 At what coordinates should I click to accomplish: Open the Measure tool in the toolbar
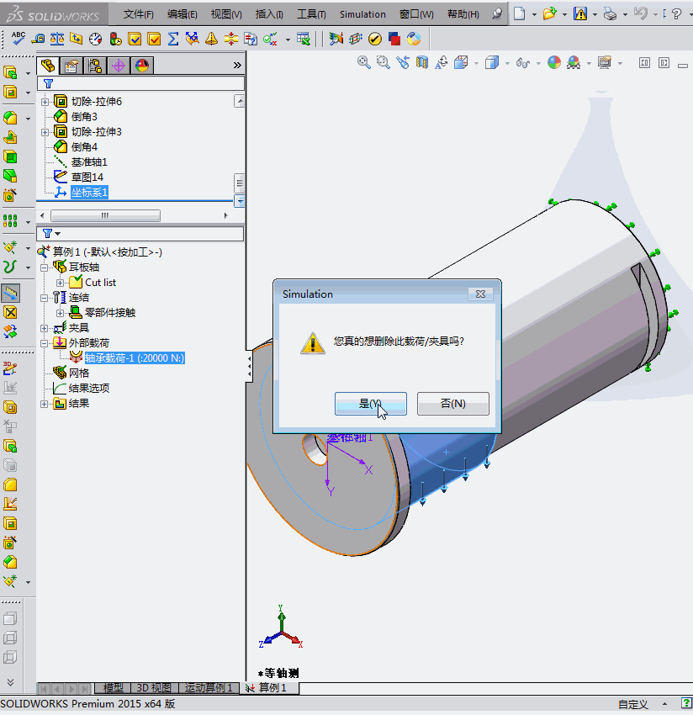38,40
